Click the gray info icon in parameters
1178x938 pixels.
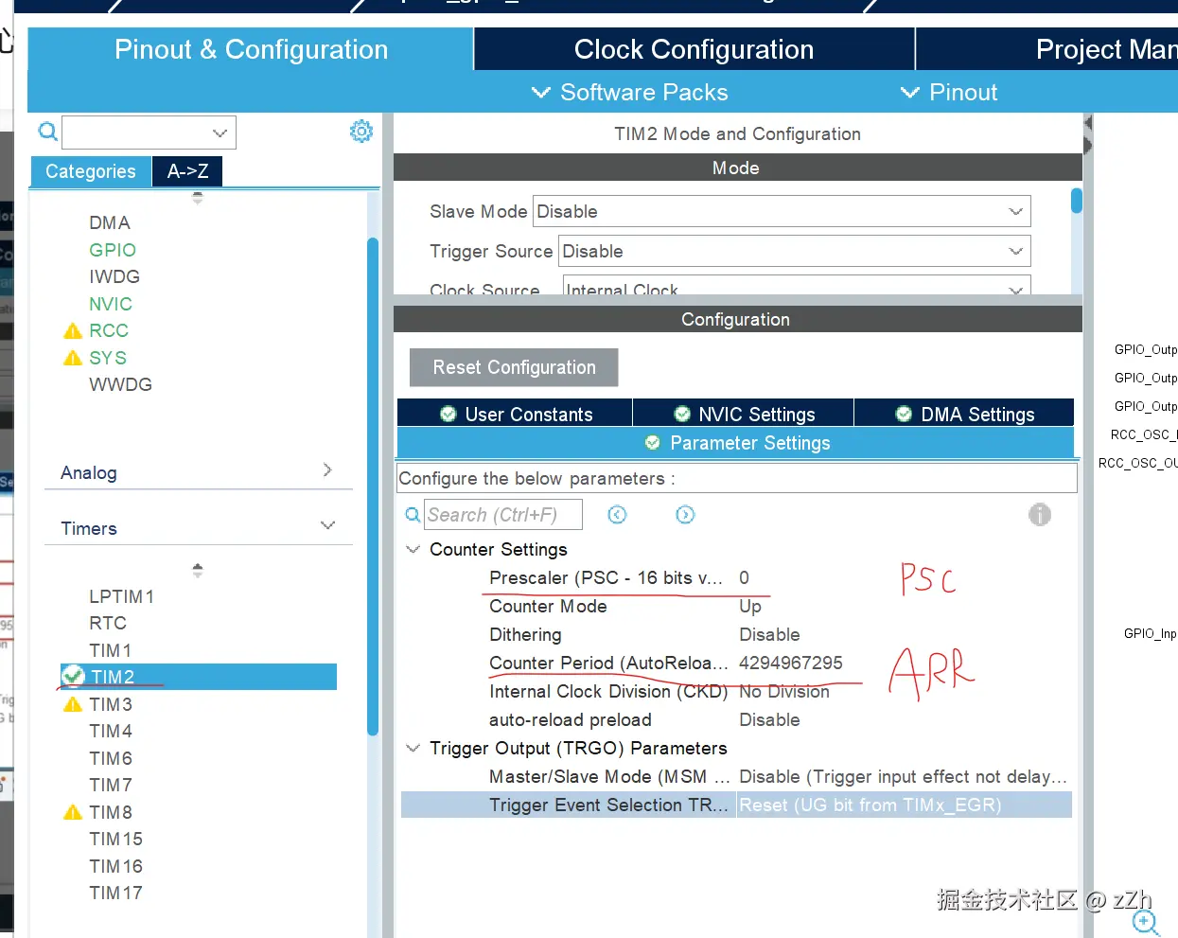[x=1039, y=515]
